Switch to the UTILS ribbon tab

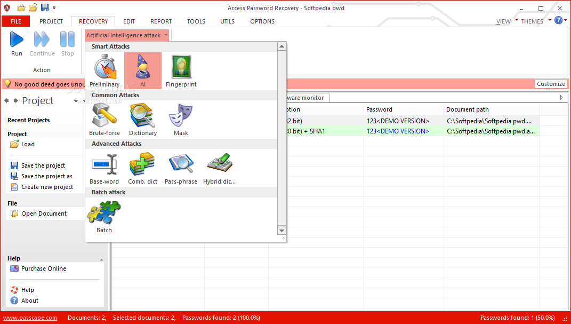tap(227, 21)
